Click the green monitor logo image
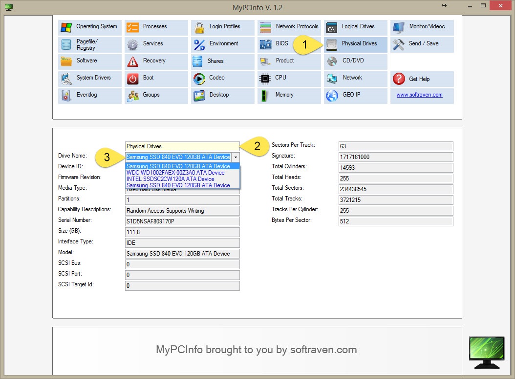 coord(487,352)
